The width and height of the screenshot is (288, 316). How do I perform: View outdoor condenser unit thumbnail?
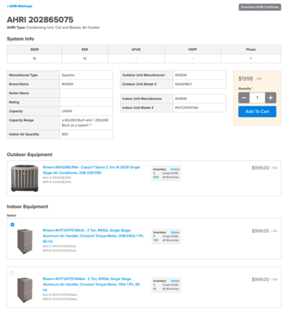(25, 178)
